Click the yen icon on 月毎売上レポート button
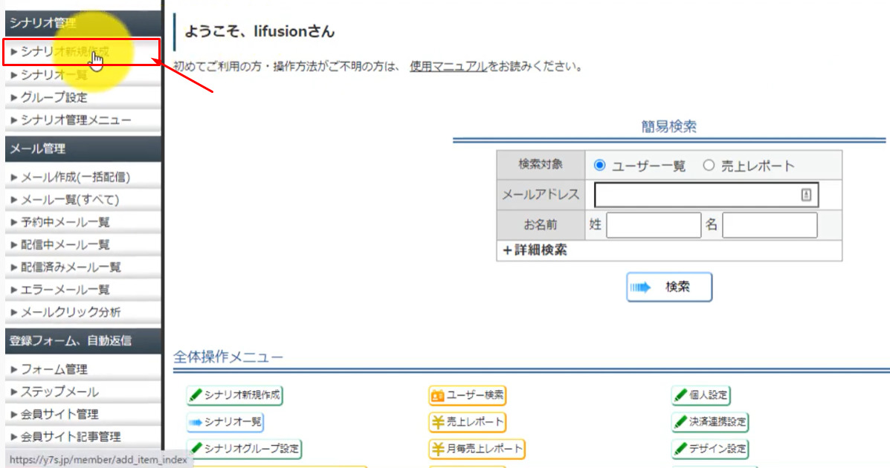This screenshot has width=890, height=468. pos(437,449)
